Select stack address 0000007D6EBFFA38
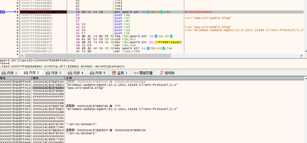Image resolution: width=307 pixels, height=143 pixels. coord(15,100)
